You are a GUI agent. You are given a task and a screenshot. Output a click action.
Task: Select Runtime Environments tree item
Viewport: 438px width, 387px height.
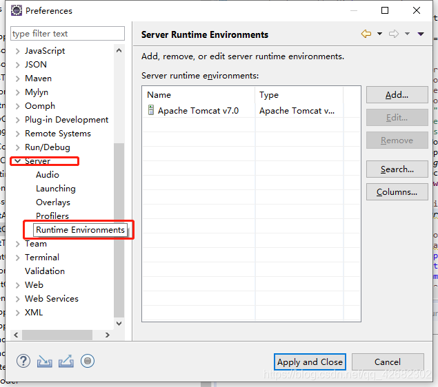coord(80,230)
